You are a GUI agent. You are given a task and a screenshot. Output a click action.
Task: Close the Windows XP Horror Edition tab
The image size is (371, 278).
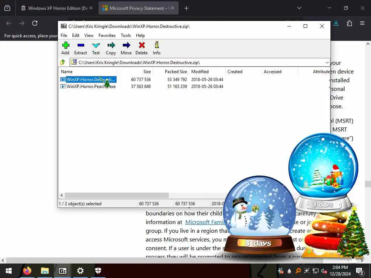click(x=91, y=8)
